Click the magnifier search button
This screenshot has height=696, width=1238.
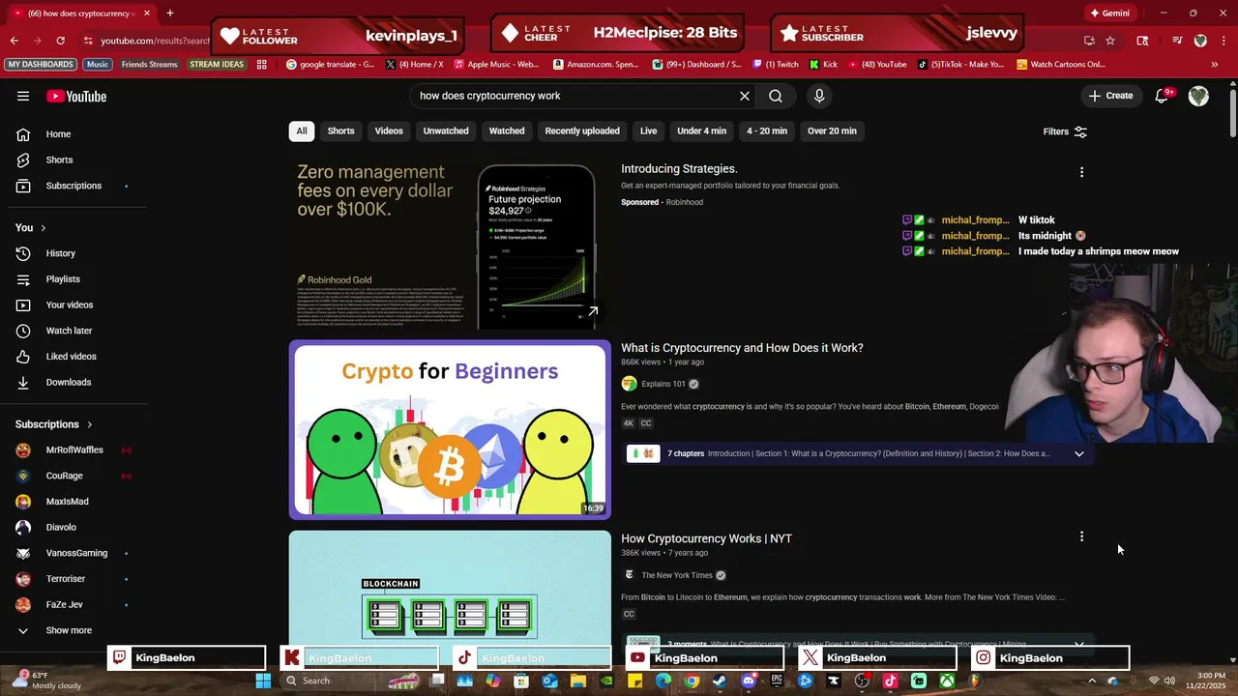click(x=776, y=96)
